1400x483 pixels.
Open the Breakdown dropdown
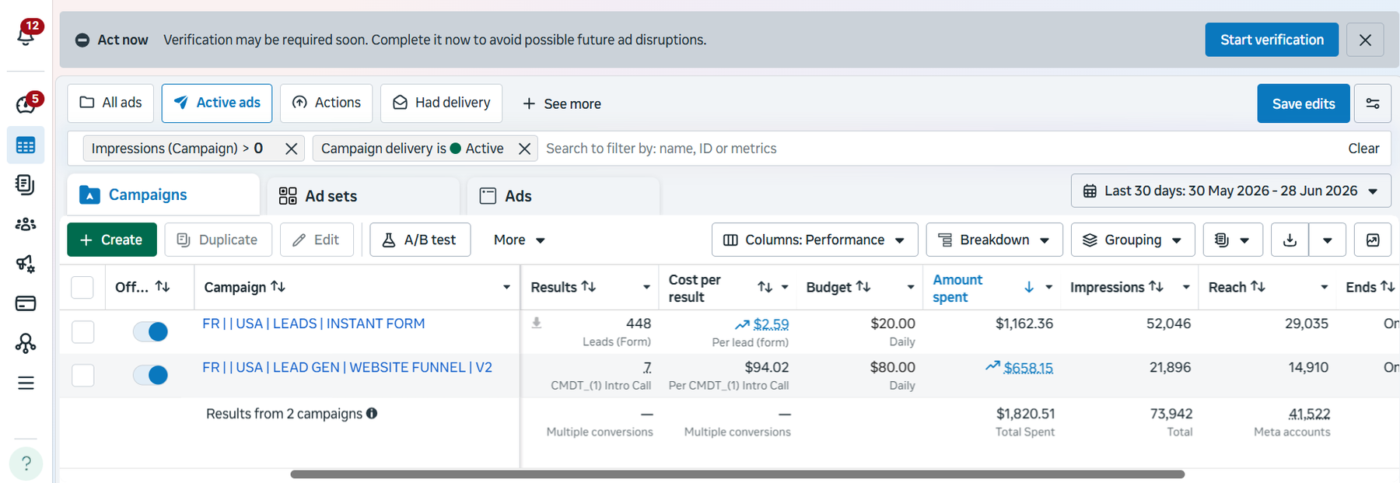(994, 240)
